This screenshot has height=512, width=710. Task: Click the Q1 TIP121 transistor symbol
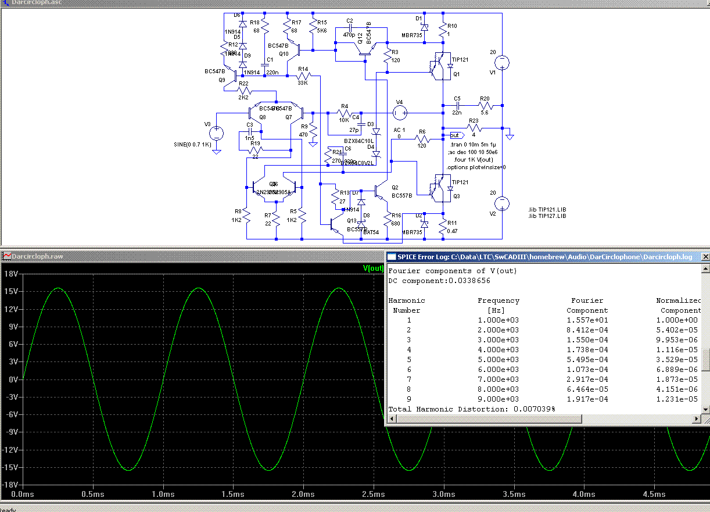pyautogui.click(x=440, y=66)
